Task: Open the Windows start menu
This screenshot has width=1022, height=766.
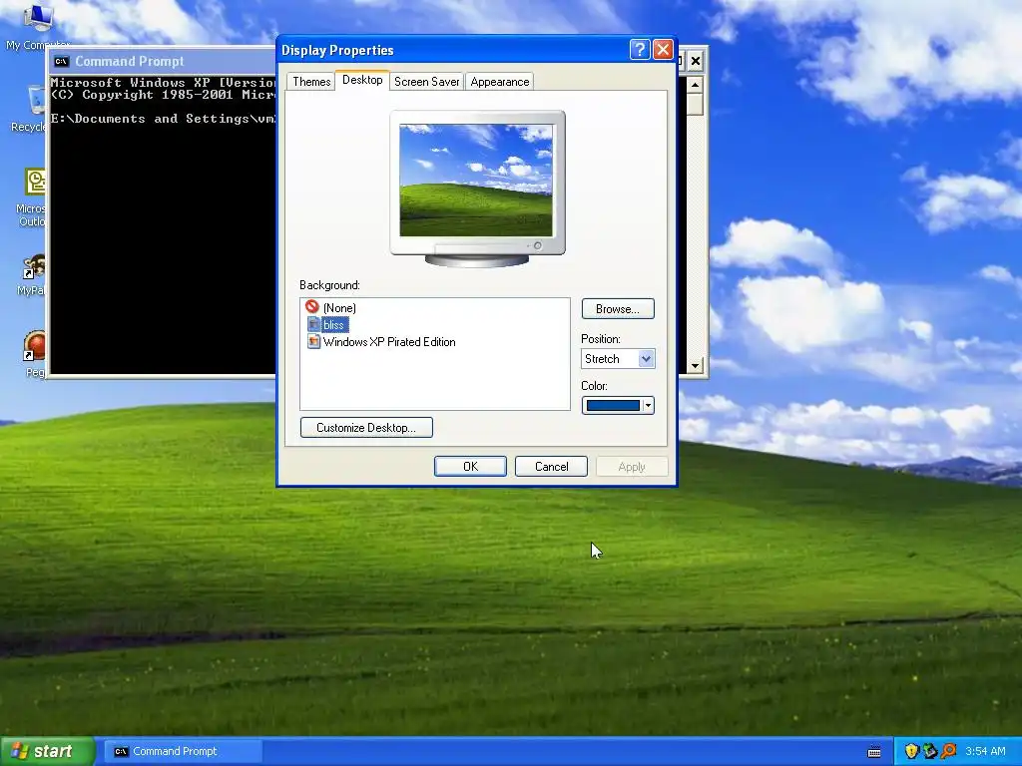Action: 48,751
